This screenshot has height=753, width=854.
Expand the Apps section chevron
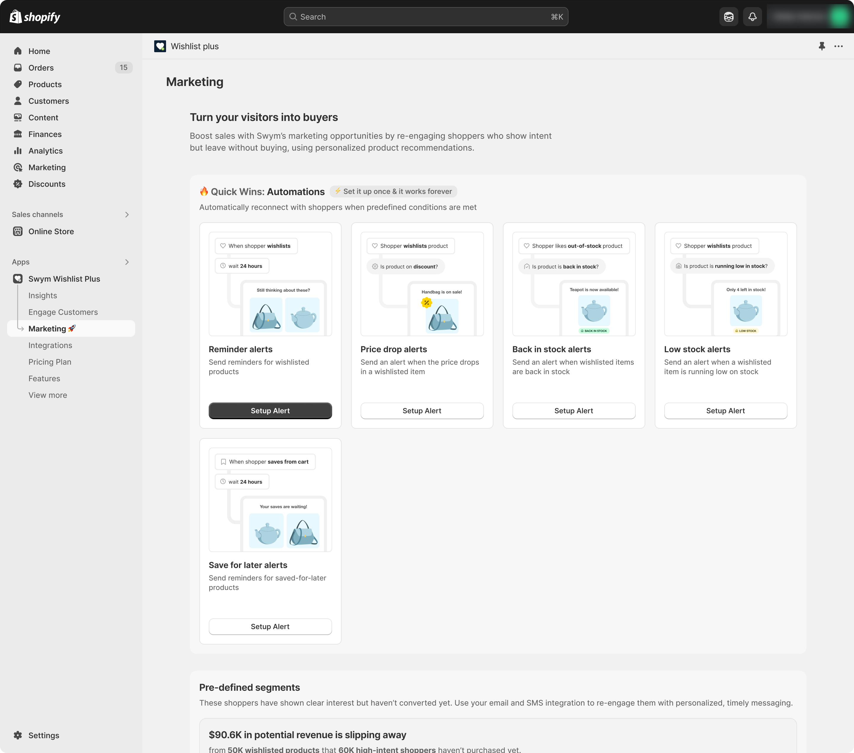click(127, 262)
